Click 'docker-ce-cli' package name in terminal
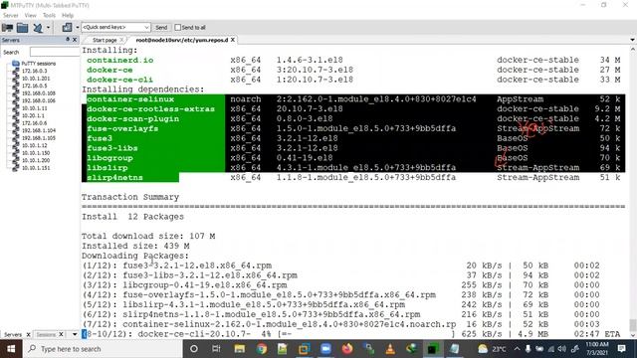The height and width of the screenshot is (358, 637). [119, 80]
